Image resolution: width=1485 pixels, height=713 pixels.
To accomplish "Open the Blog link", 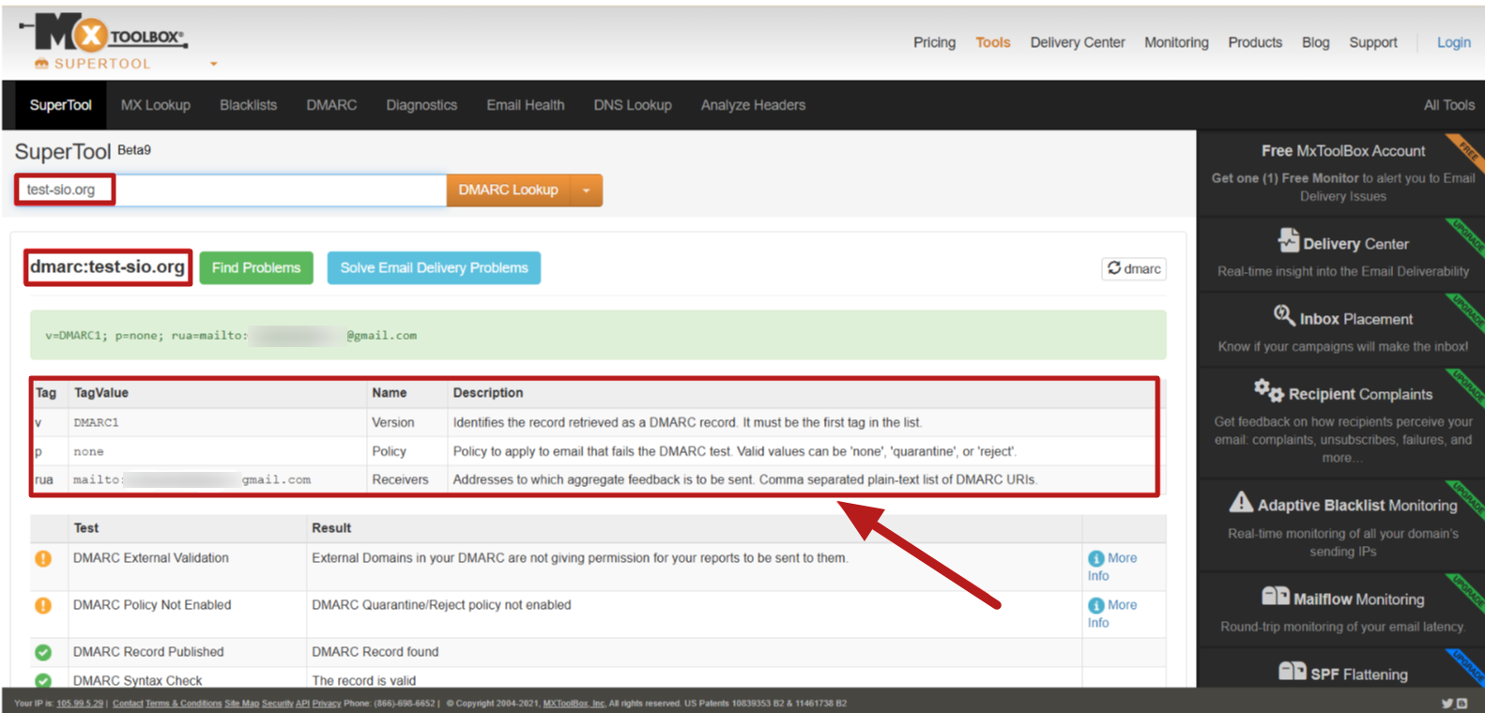I will tap(1315, 42).
